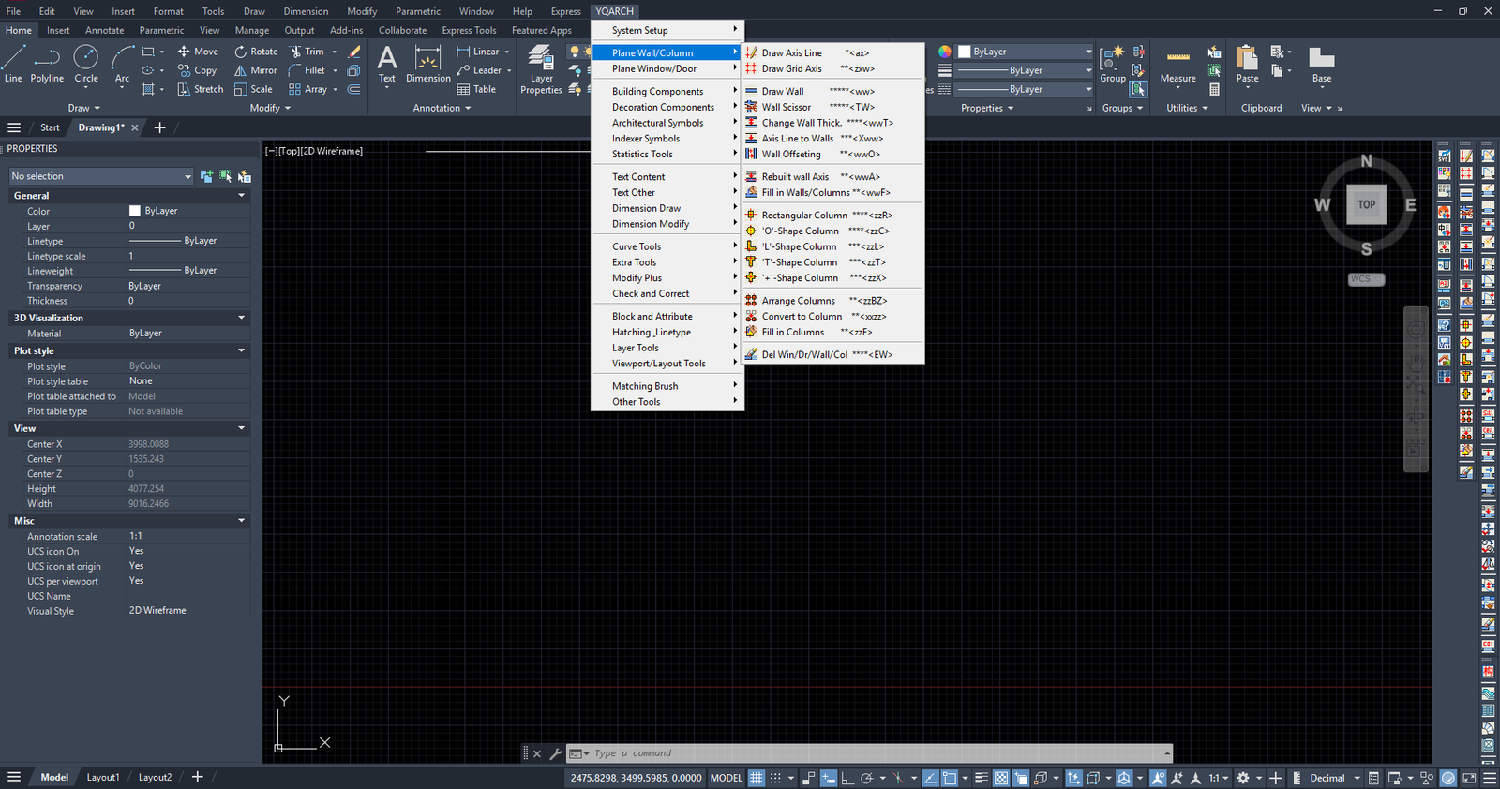
Task: Select the Dimension tool
Action: tap(427, 64)
